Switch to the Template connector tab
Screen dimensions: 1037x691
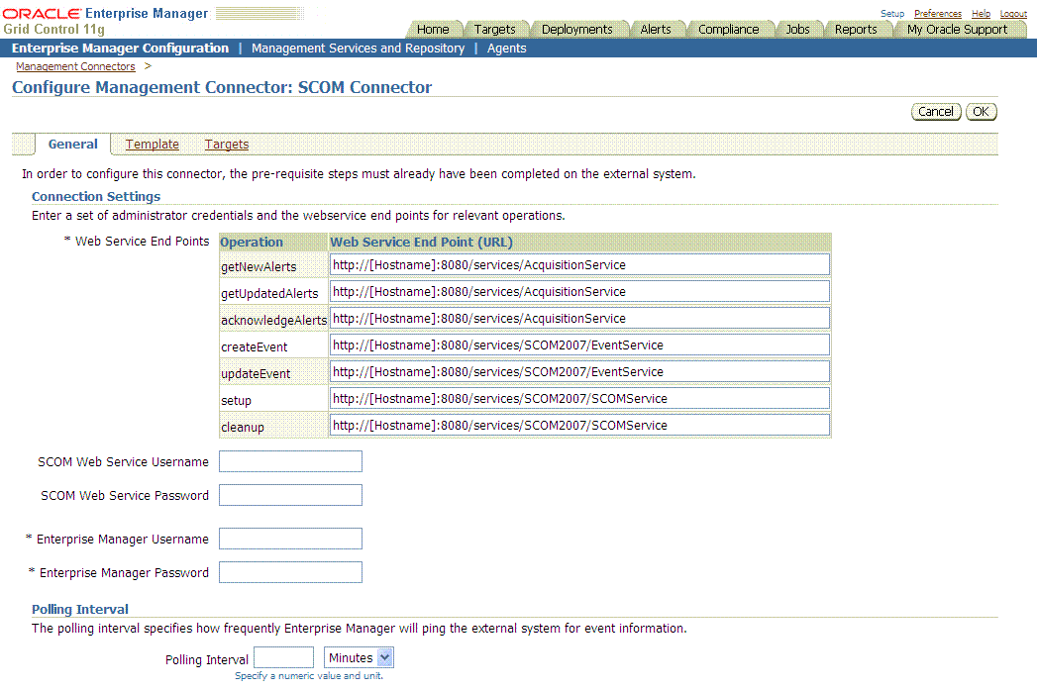[x=153, y=145]
